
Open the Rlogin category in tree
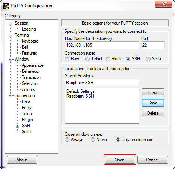(27, 120)
